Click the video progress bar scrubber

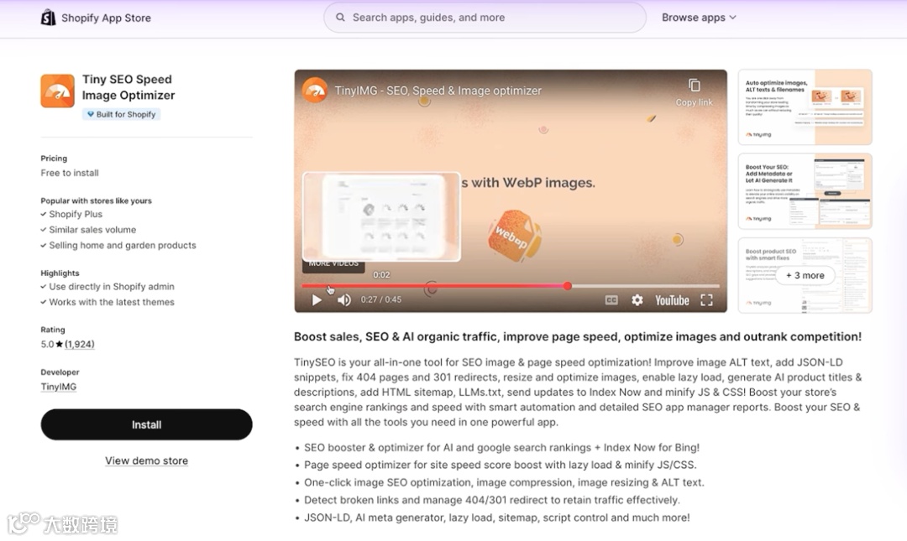tap(568, 285)
